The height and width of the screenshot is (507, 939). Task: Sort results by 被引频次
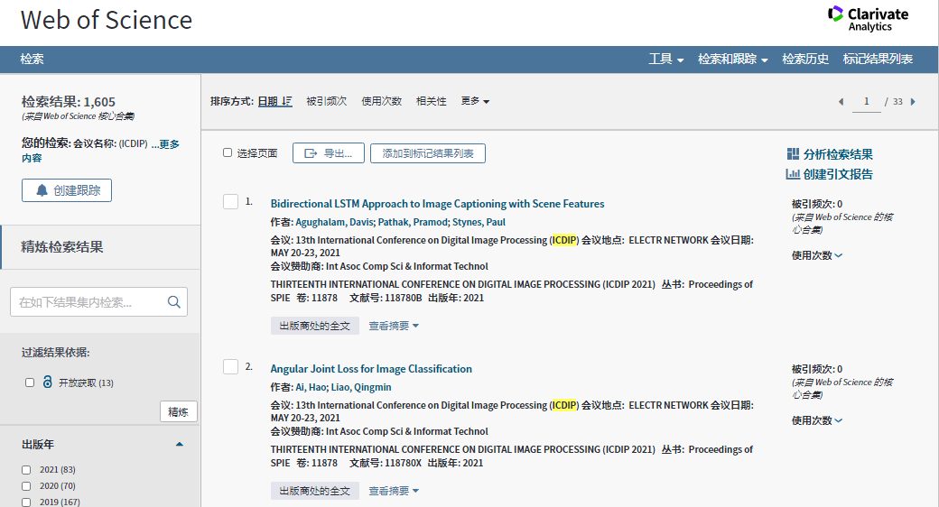326,101
